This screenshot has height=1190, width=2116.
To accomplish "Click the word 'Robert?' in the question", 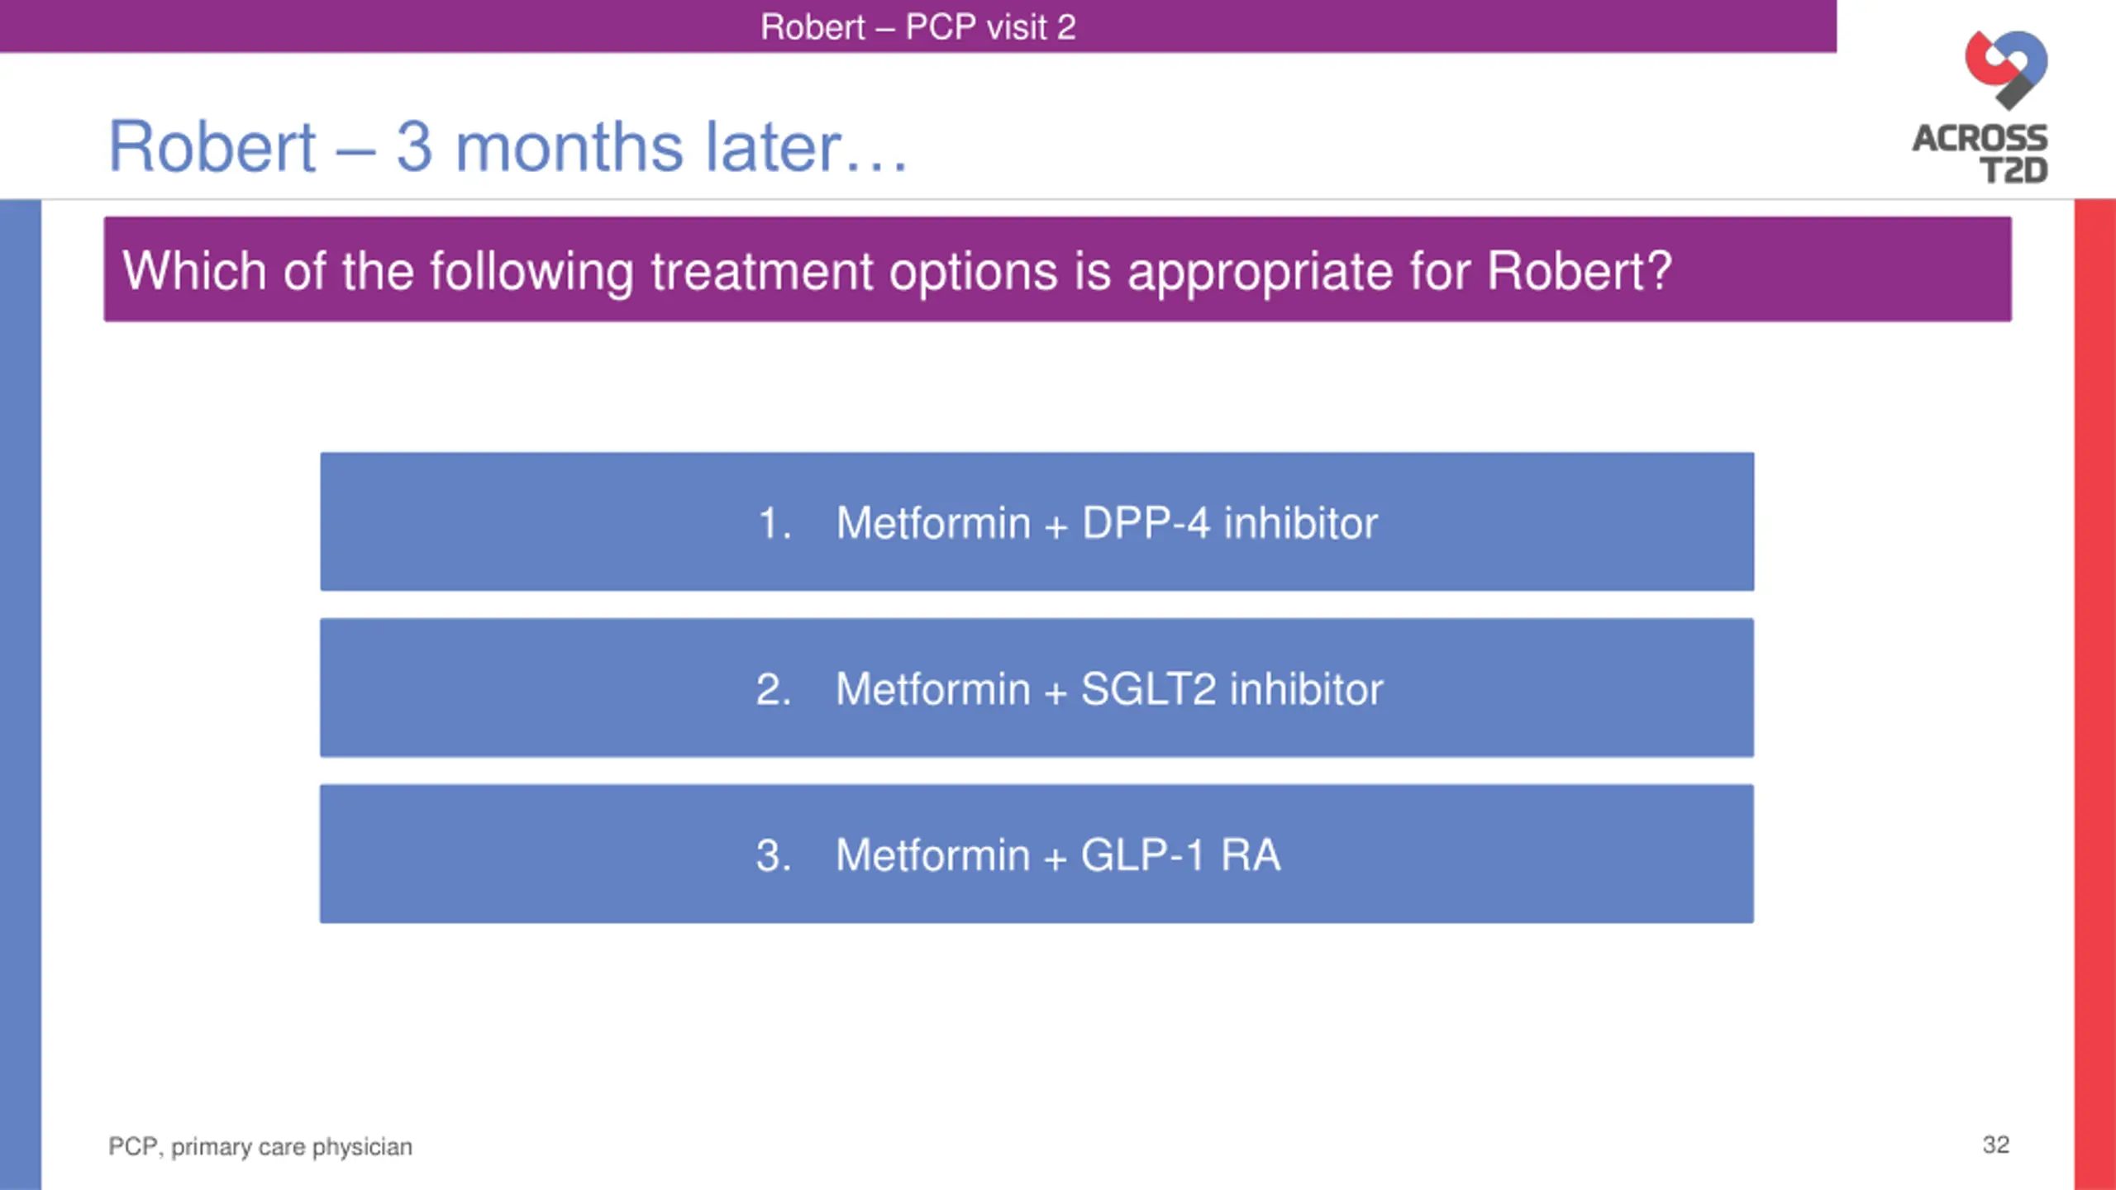I will [x=1580, y=271].
